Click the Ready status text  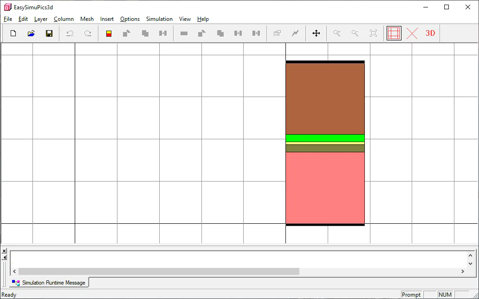point(9,295)
